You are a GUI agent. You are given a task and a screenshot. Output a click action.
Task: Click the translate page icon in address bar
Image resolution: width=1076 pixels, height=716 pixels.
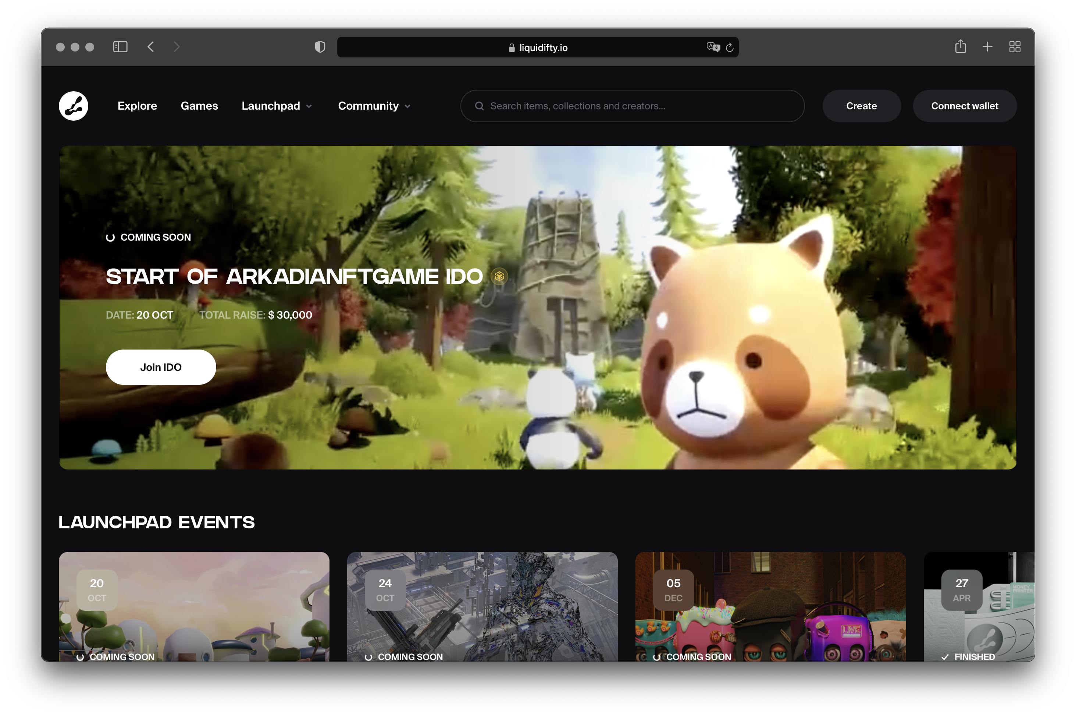[x=713, y=47]
